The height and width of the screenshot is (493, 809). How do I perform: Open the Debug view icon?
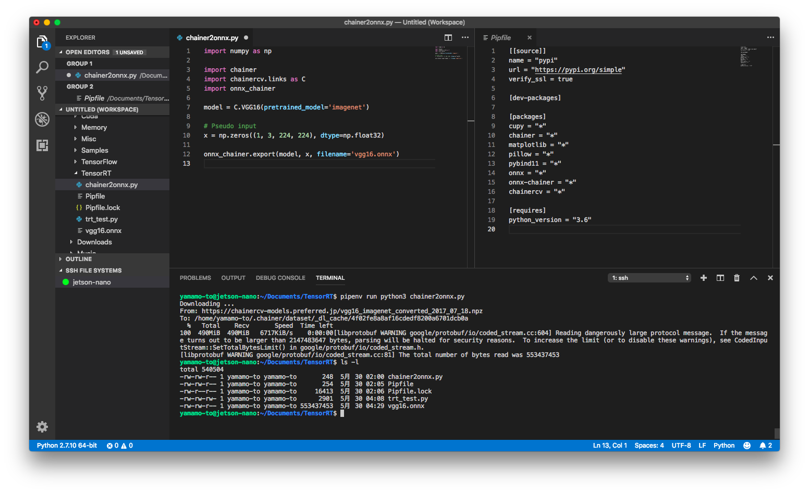[x=42, y=119]
